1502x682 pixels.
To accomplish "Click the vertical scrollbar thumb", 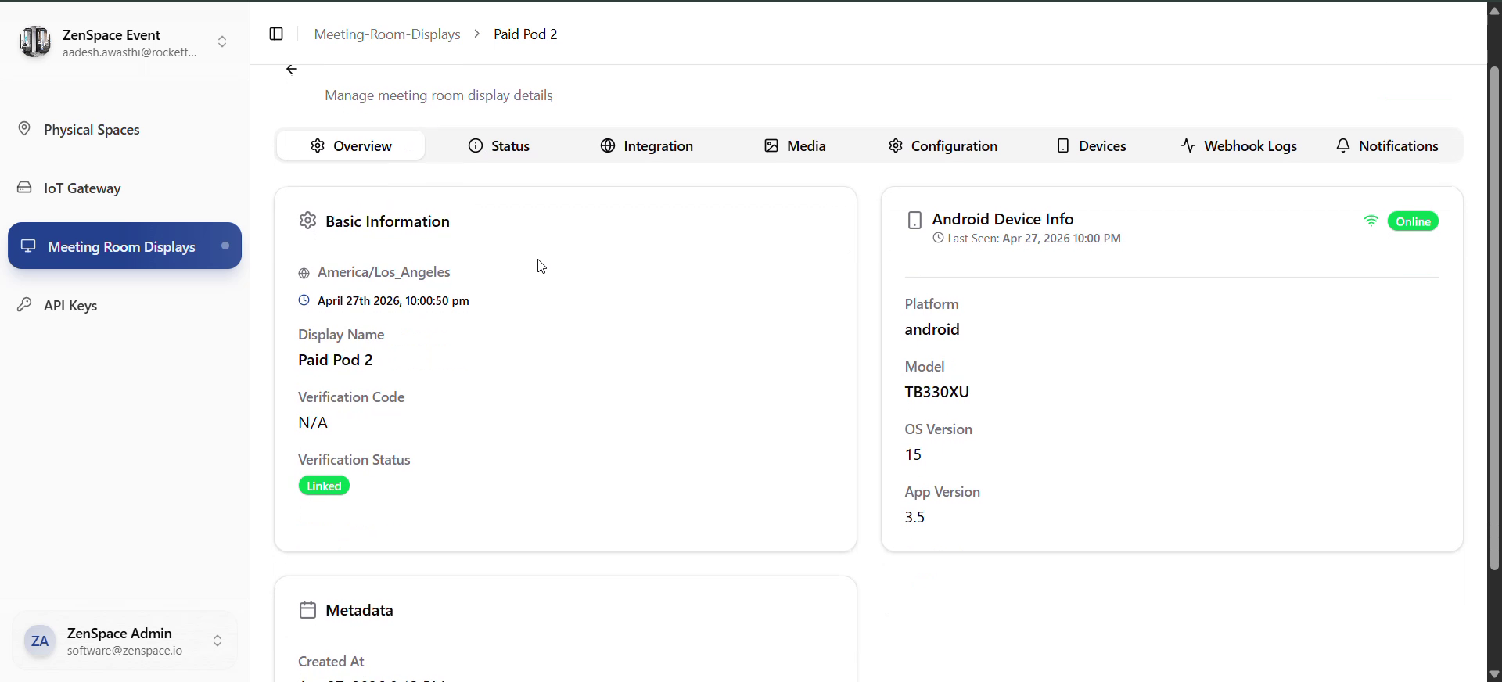I will [x=1493, y=318].
